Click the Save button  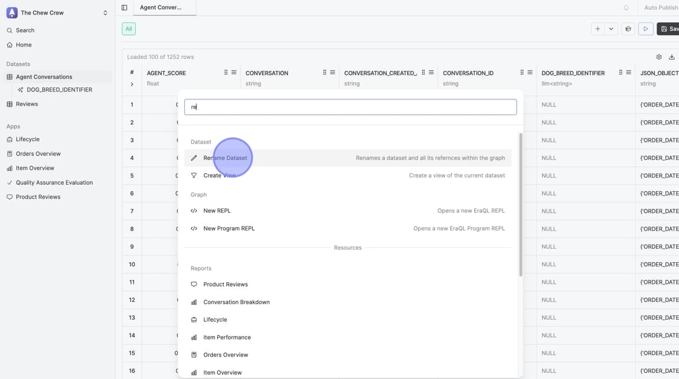coord(669,29)
